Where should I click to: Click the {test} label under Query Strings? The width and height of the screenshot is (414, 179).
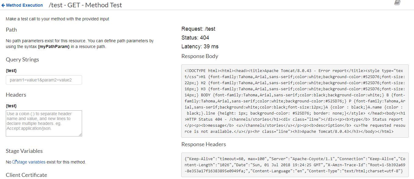coord(11,71)
